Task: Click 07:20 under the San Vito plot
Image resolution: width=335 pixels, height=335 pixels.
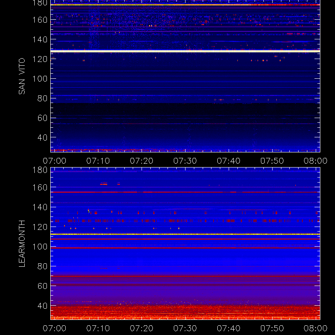Action: [142, 161]
